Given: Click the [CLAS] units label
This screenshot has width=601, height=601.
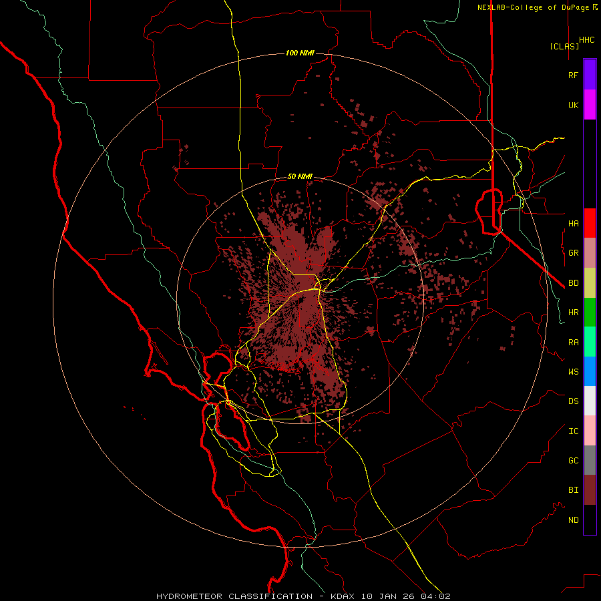Looking at the screenshot, I should point(564,46).
